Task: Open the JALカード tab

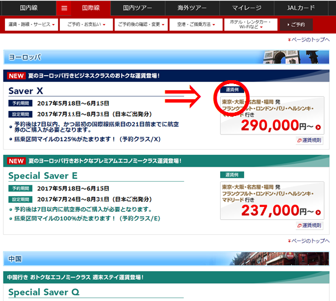Action: (x=301, y=8)
